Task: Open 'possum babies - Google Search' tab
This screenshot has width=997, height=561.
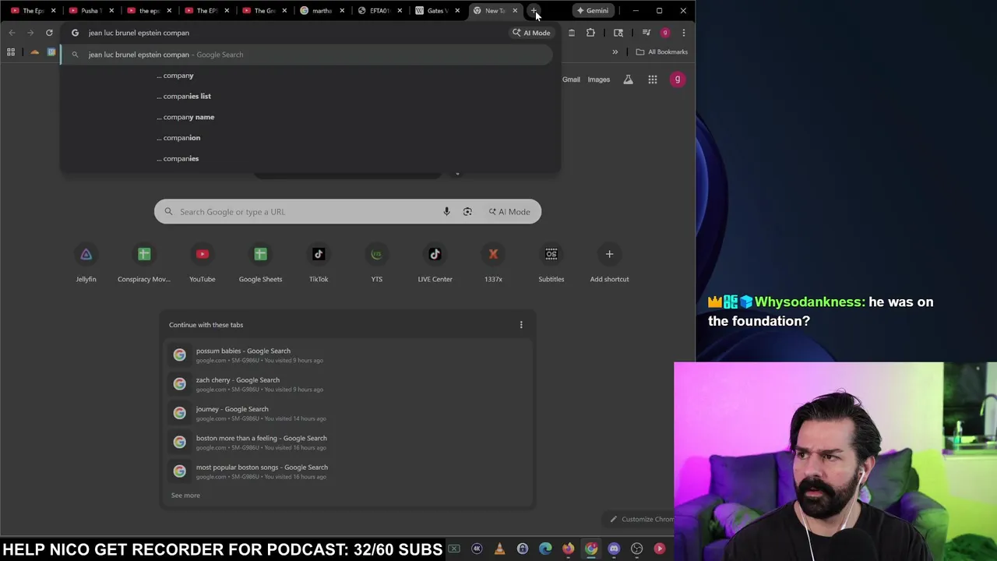Action: [347, 355]
